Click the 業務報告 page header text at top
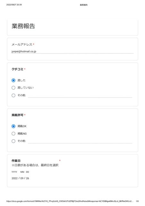The width and height of the screenshot is (145, 206). [x=84, y=5]
